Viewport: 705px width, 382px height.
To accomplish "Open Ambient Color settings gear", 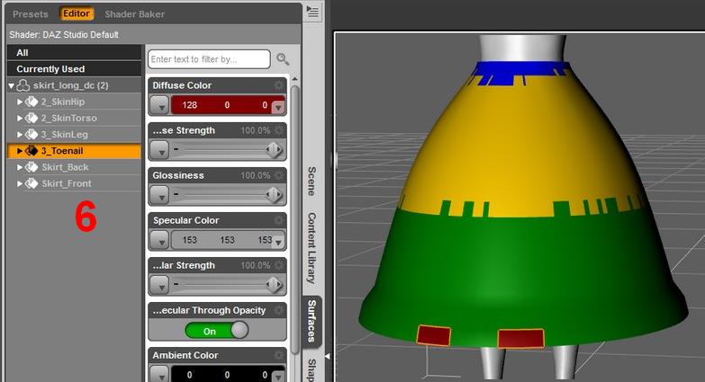I will pos(279,355).
